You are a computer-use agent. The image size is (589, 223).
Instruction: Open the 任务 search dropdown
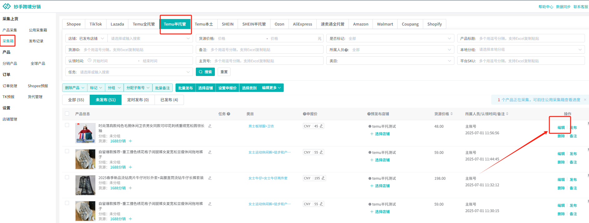coord(129,72)
